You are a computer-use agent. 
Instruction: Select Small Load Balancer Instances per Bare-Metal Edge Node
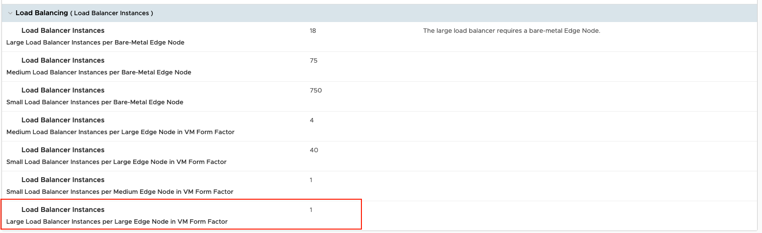coord(95,102)
